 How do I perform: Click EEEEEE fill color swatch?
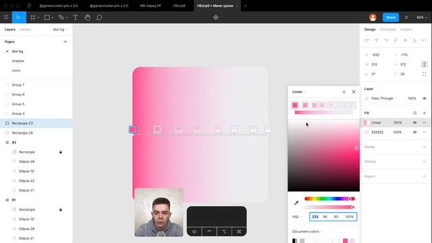click(x=367, y=132)
